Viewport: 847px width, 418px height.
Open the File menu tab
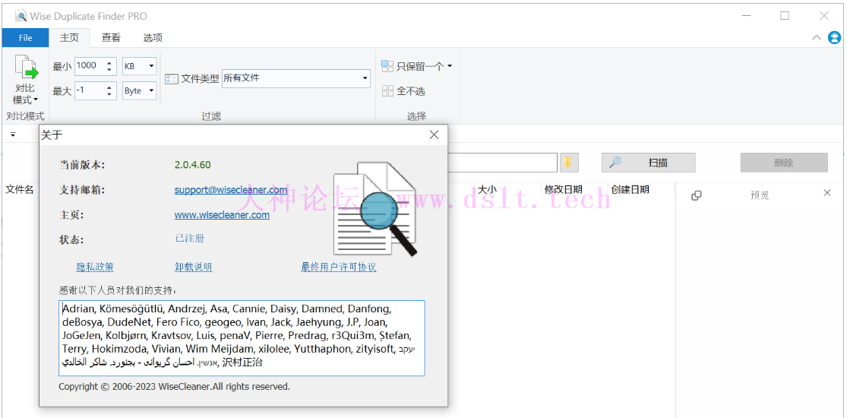[x=25, y=37]
